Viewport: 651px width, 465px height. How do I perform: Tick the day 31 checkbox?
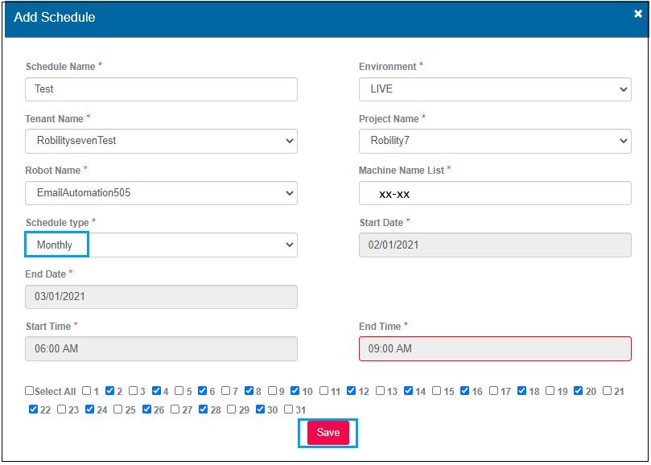[289, 409]
